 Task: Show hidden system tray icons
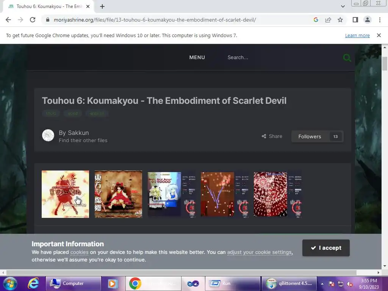322,284
